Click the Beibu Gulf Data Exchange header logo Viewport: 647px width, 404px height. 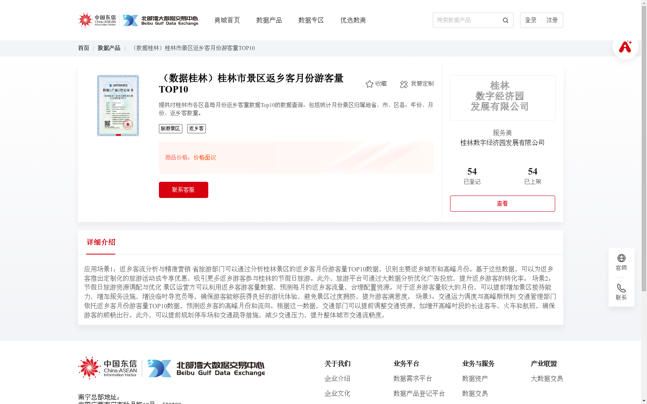161,20
